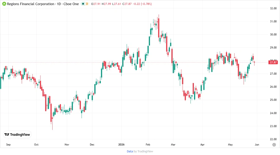This screenshot has height=155, width=280.
Task: Select the red 27.87 current price label
Action: (x=273, y=62)
